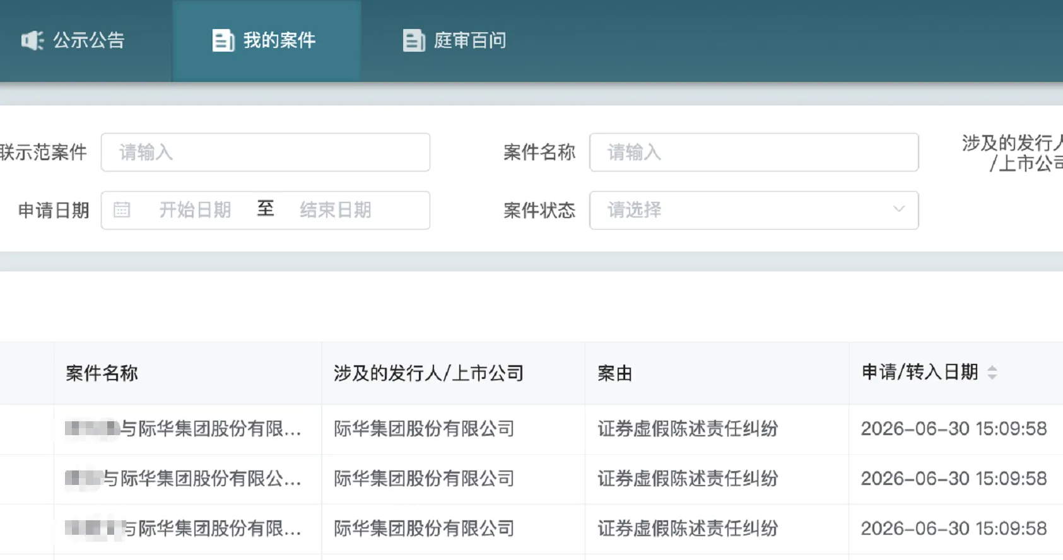Switch to the 我的案件 tab
1063x560 pixels.
[267, 40]
